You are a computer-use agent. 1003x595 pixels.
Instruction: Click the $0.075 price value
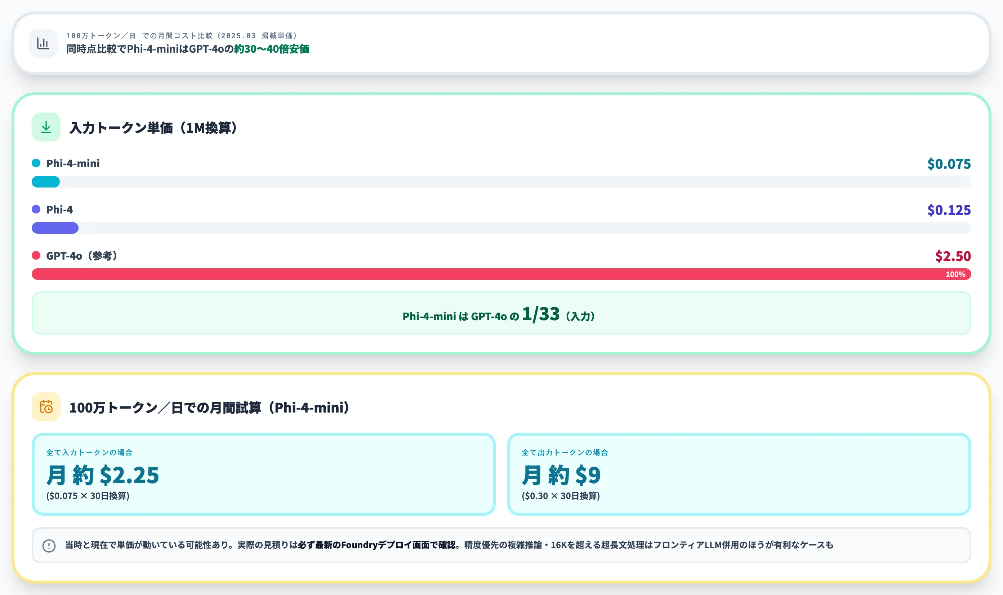click(949, 164)
